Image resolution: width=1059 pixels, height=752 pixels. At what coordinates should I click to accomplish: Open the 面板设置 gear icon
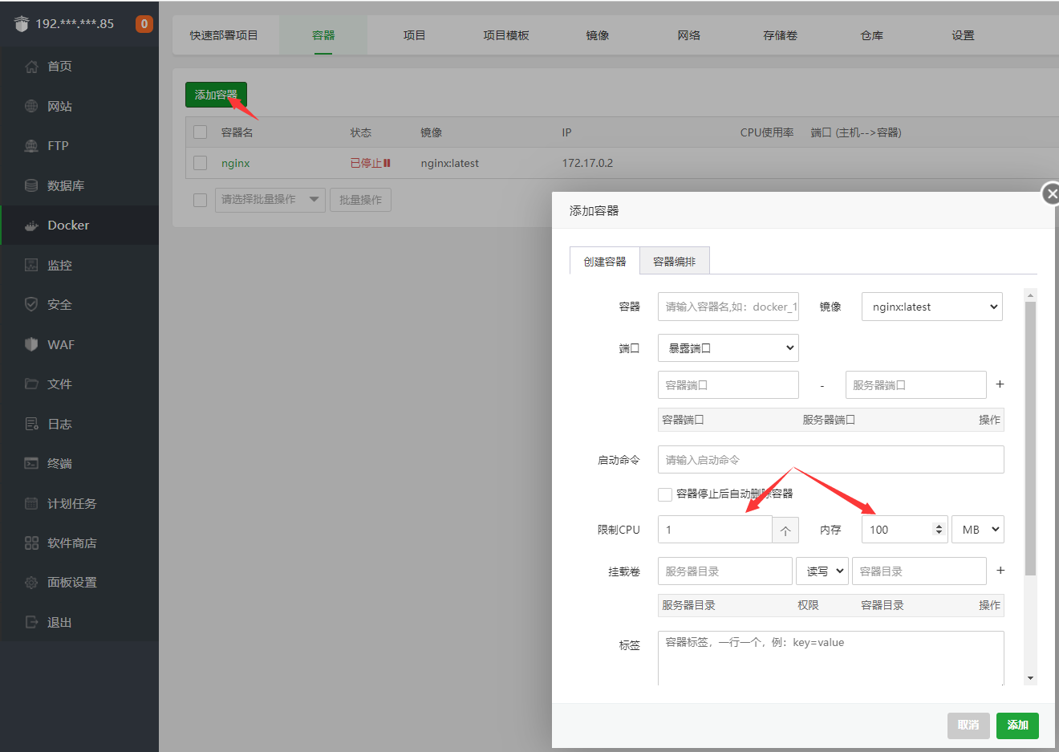coord(31,583)
